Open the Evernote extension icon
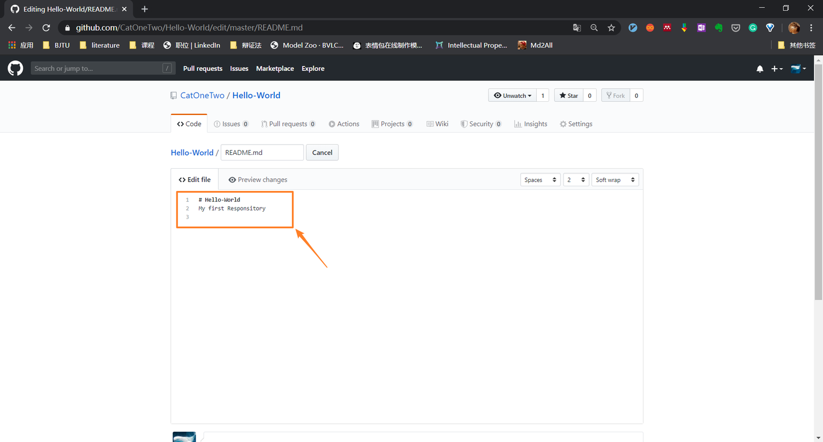The image size is (823, 442). coord(718,27)
